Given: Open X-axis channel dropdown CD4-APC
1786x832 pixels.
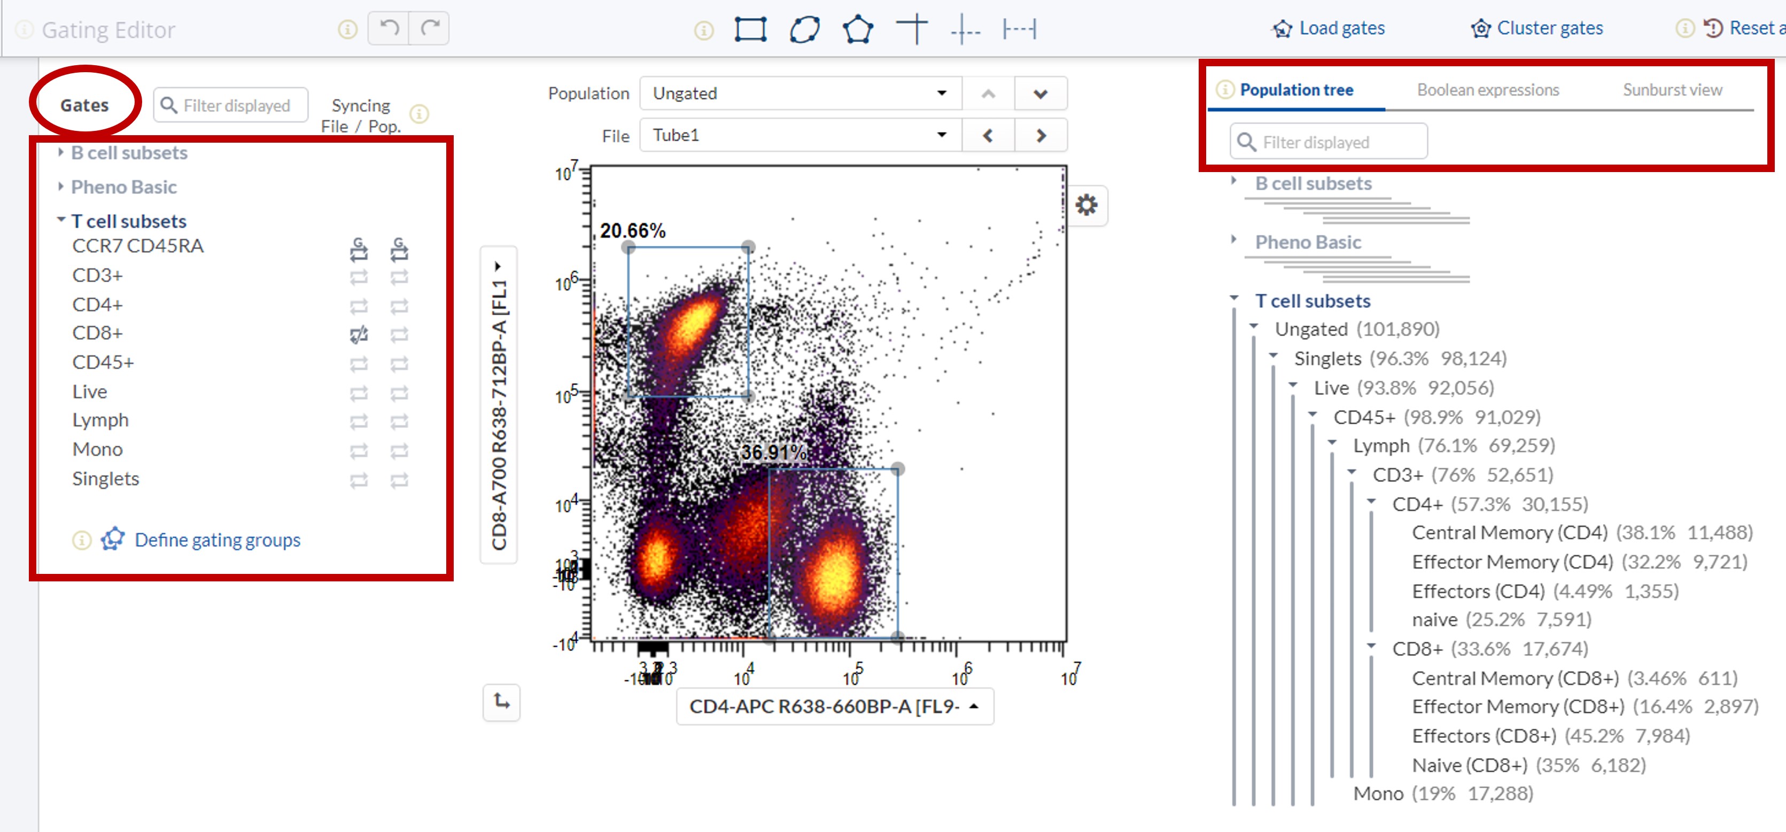Looking at the screenshot, I should [835, 706].
